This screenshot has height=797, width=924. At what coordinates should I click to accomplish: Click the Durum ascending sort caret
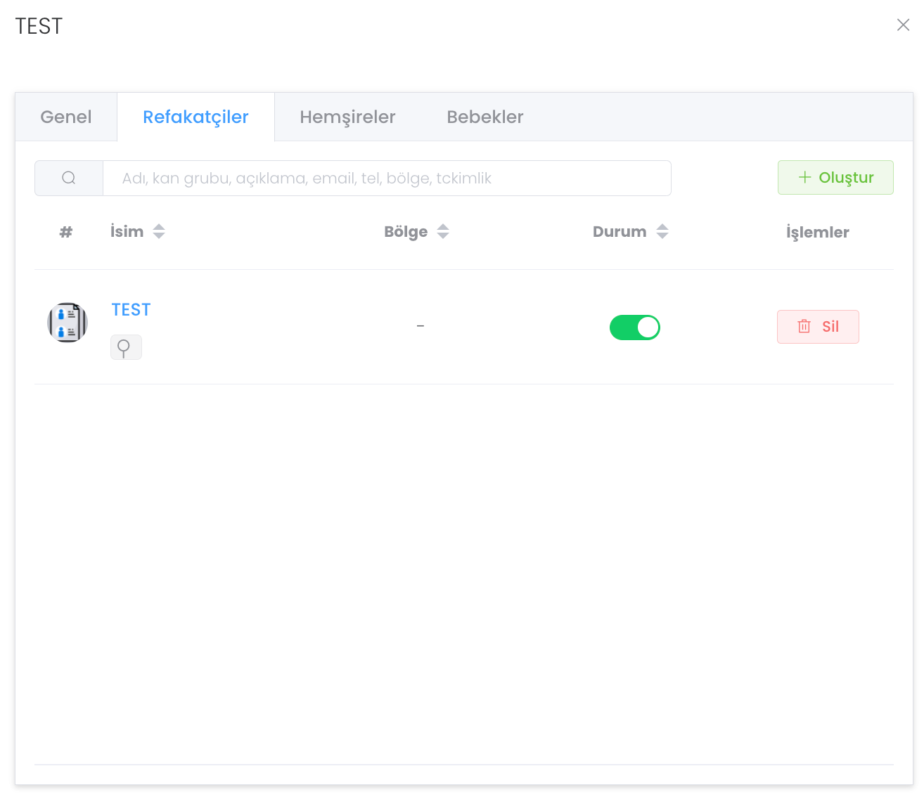click(x=662, y=227)
